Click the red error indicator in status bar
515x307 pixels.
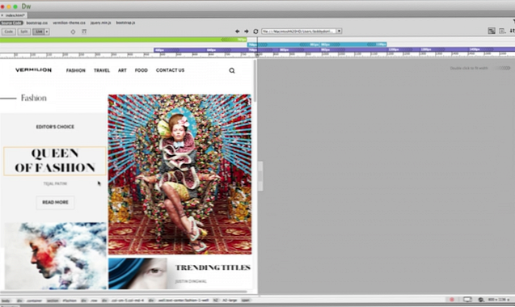(x=452, y=300)
